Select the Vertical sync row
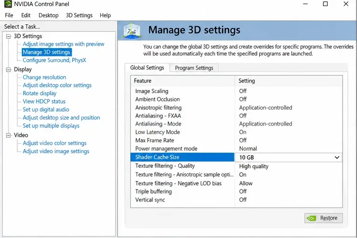 [x=236, y=200]
